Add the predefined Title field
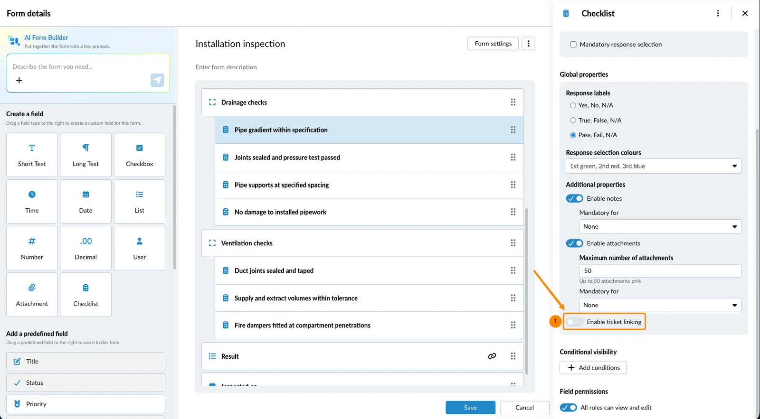Screen dimensions: 760x419 [85, 362]
